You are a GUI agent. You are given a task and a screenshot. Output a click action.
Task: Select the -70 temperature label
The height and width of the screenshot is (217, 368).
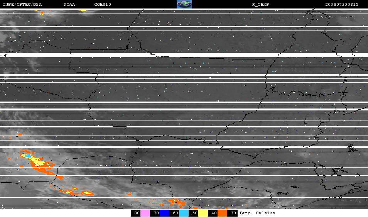[x=155, y=213]
